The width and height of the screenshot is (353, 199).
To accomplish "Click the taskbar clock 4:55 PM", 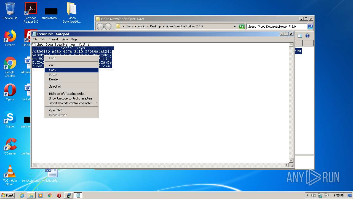I will (339, 195).
